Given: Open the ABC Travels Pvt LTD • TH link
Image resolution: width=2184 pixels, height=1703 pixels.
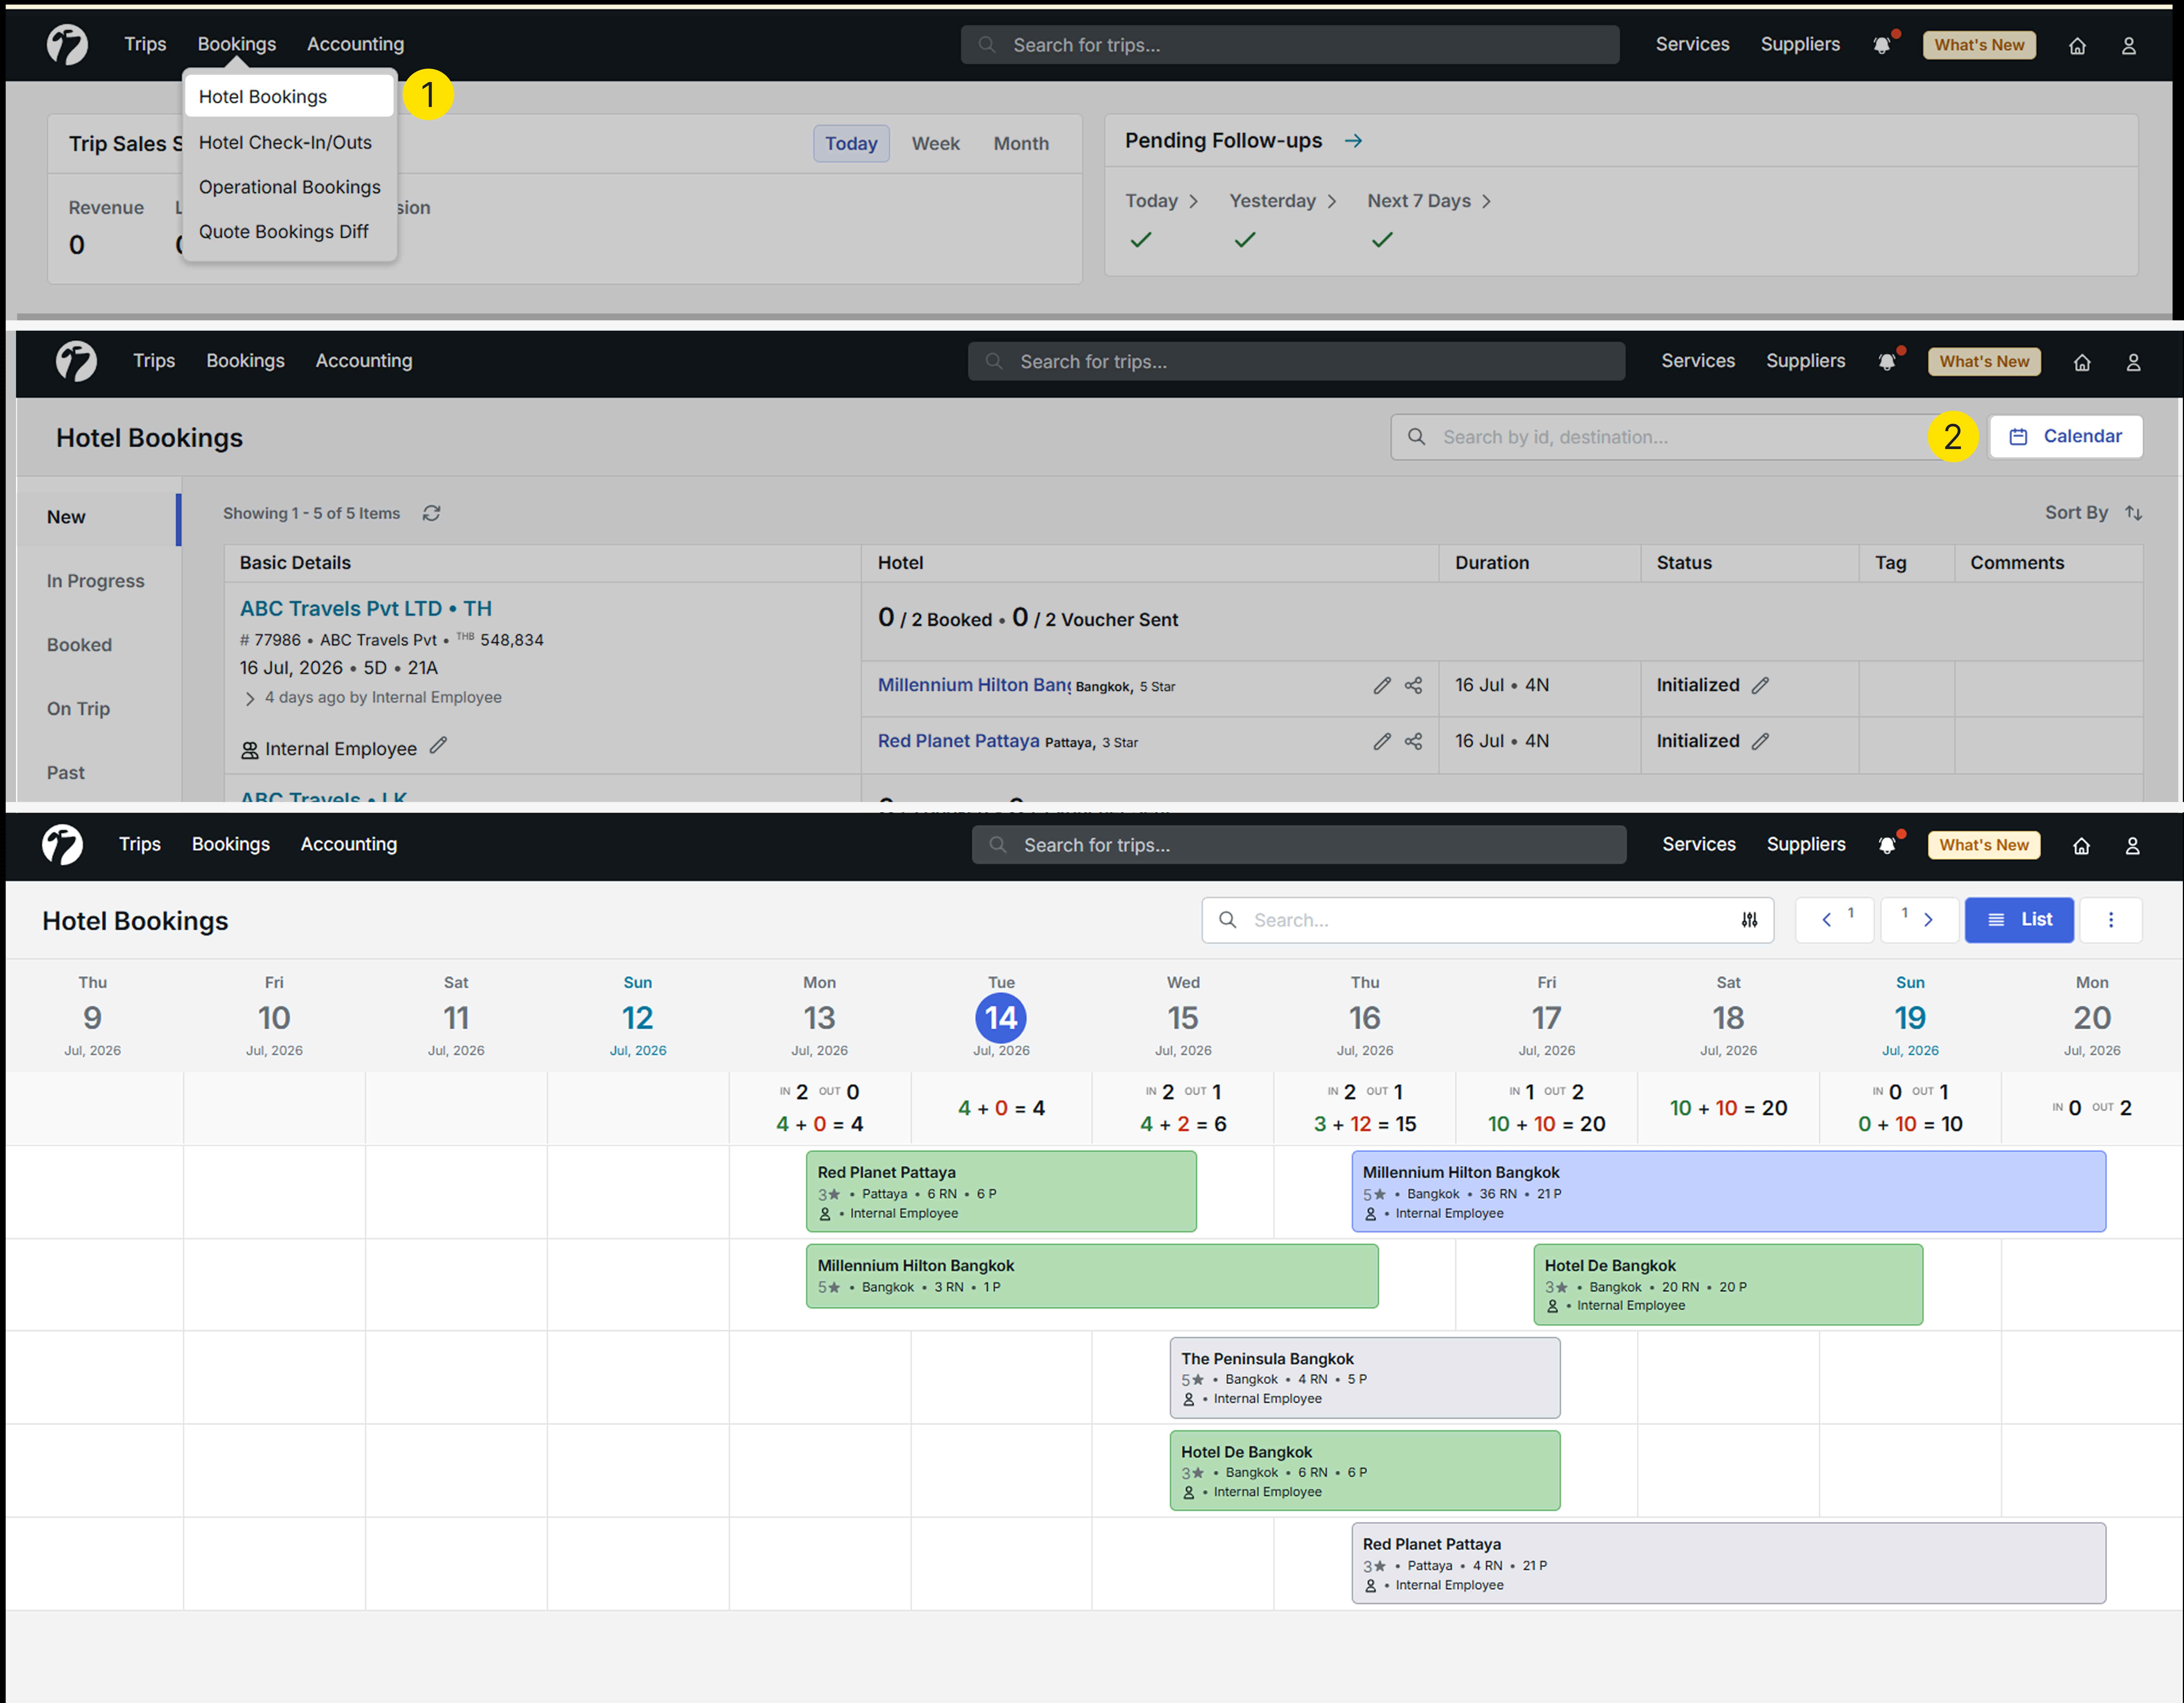Looking at the screenshot, I should coord(366,609).
